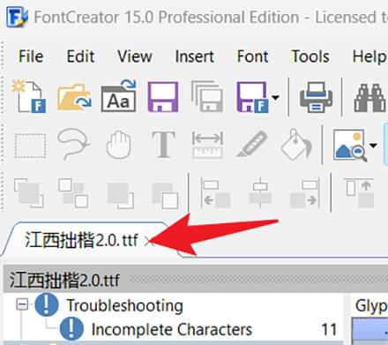This screenshot has height=345, width=388.
Task: Select the hand pan tool
Action: (x=118, y=145)
